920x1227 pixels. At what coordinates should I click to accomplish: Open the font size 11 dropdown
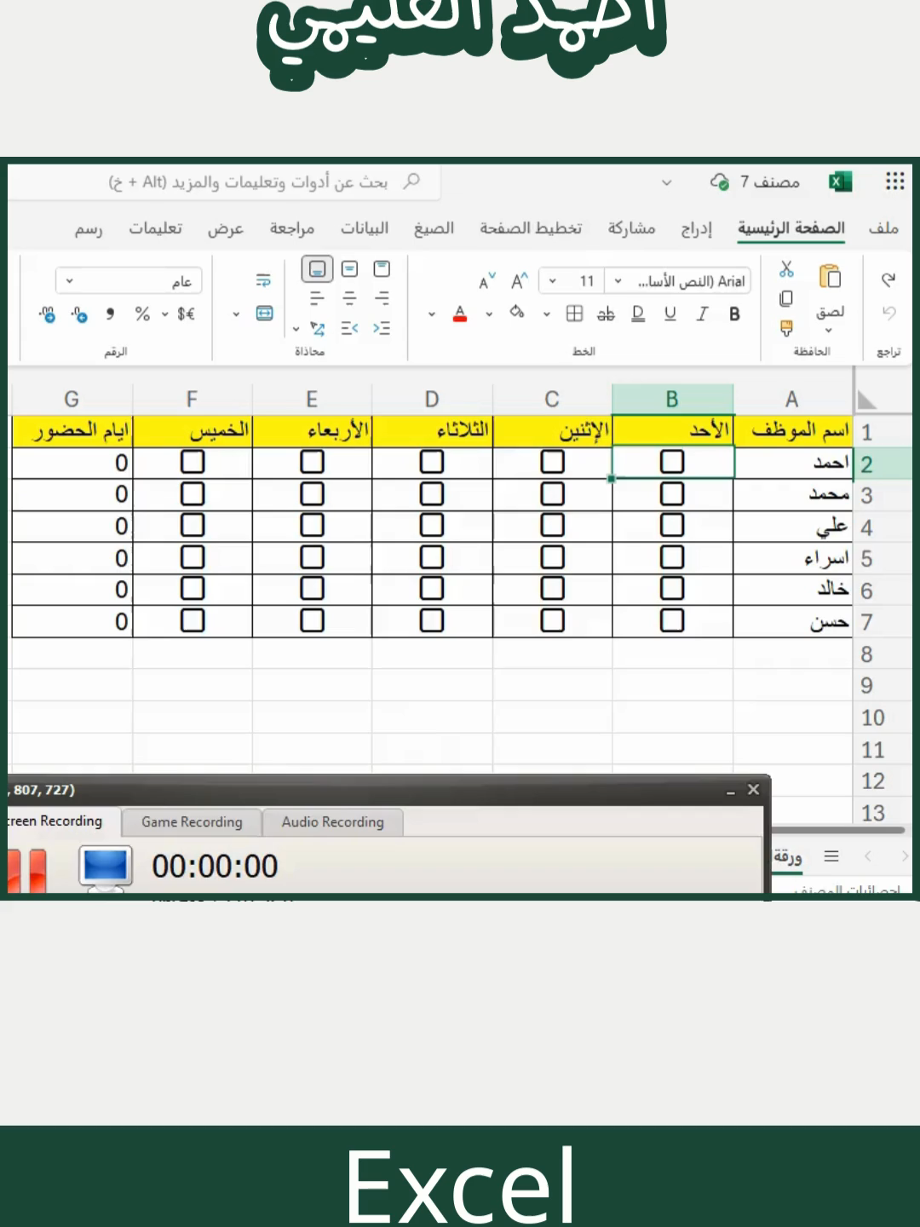point(553,281)
